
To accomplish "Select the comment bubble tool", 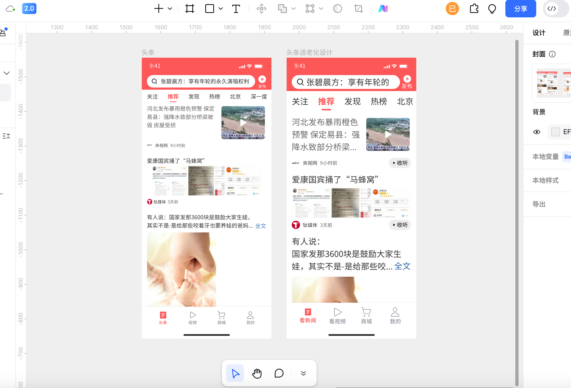I will coord(279,373).
